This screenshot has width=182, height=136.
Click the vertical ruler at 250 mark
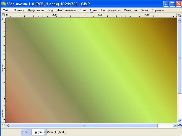point(2,68)
